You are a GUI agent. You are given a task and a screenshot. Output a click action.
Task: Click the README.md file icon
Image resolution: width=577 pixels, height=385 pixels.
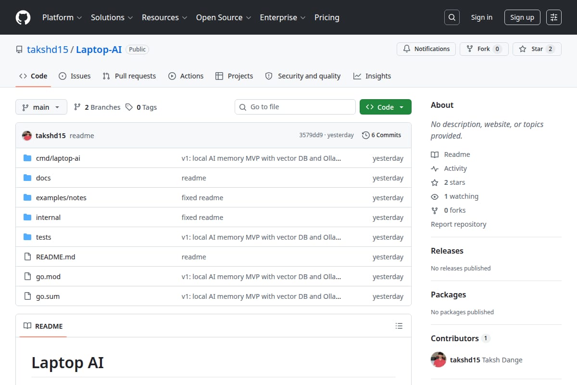pyautogui.click(x=27, y=257)
